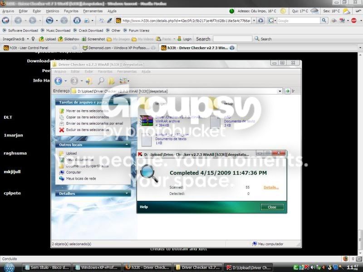Close the Kaspersky scan dialog
Viewport: 363px width, 272px height.
(272, 207)
